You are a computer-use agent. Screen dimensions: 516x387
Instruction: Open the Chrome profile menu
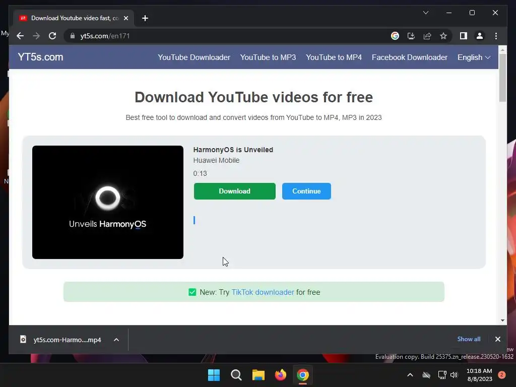pyautogui.click(x=480, y=36)
